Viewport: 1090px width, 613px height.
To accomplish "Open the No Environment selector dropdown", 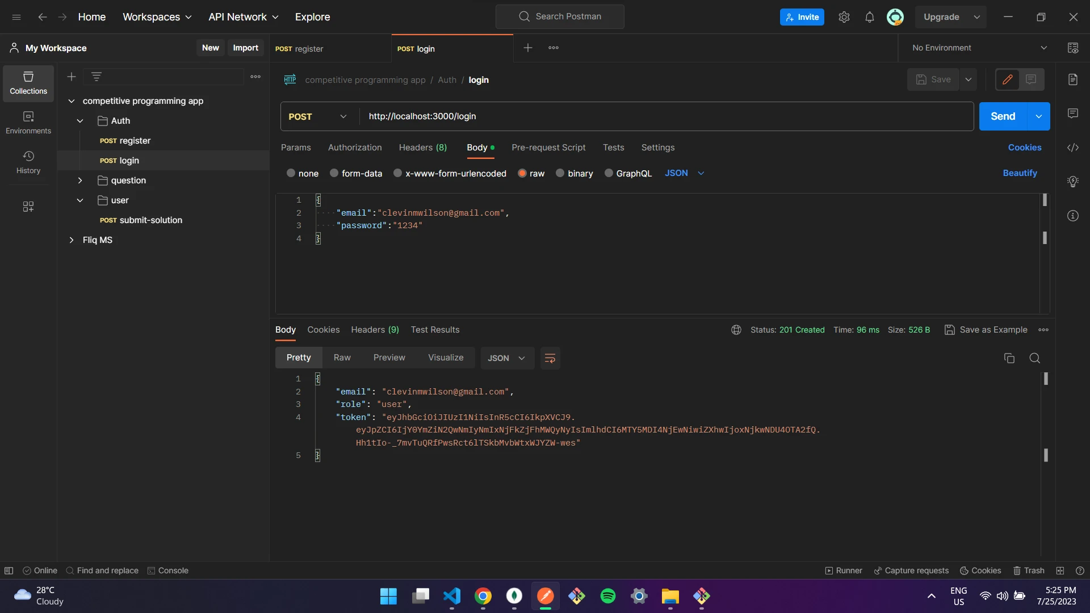I will pos(979,48).
